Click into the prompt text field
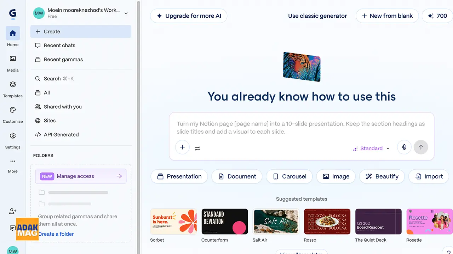This screenshot has width=453, height=254. coord(301,128)
